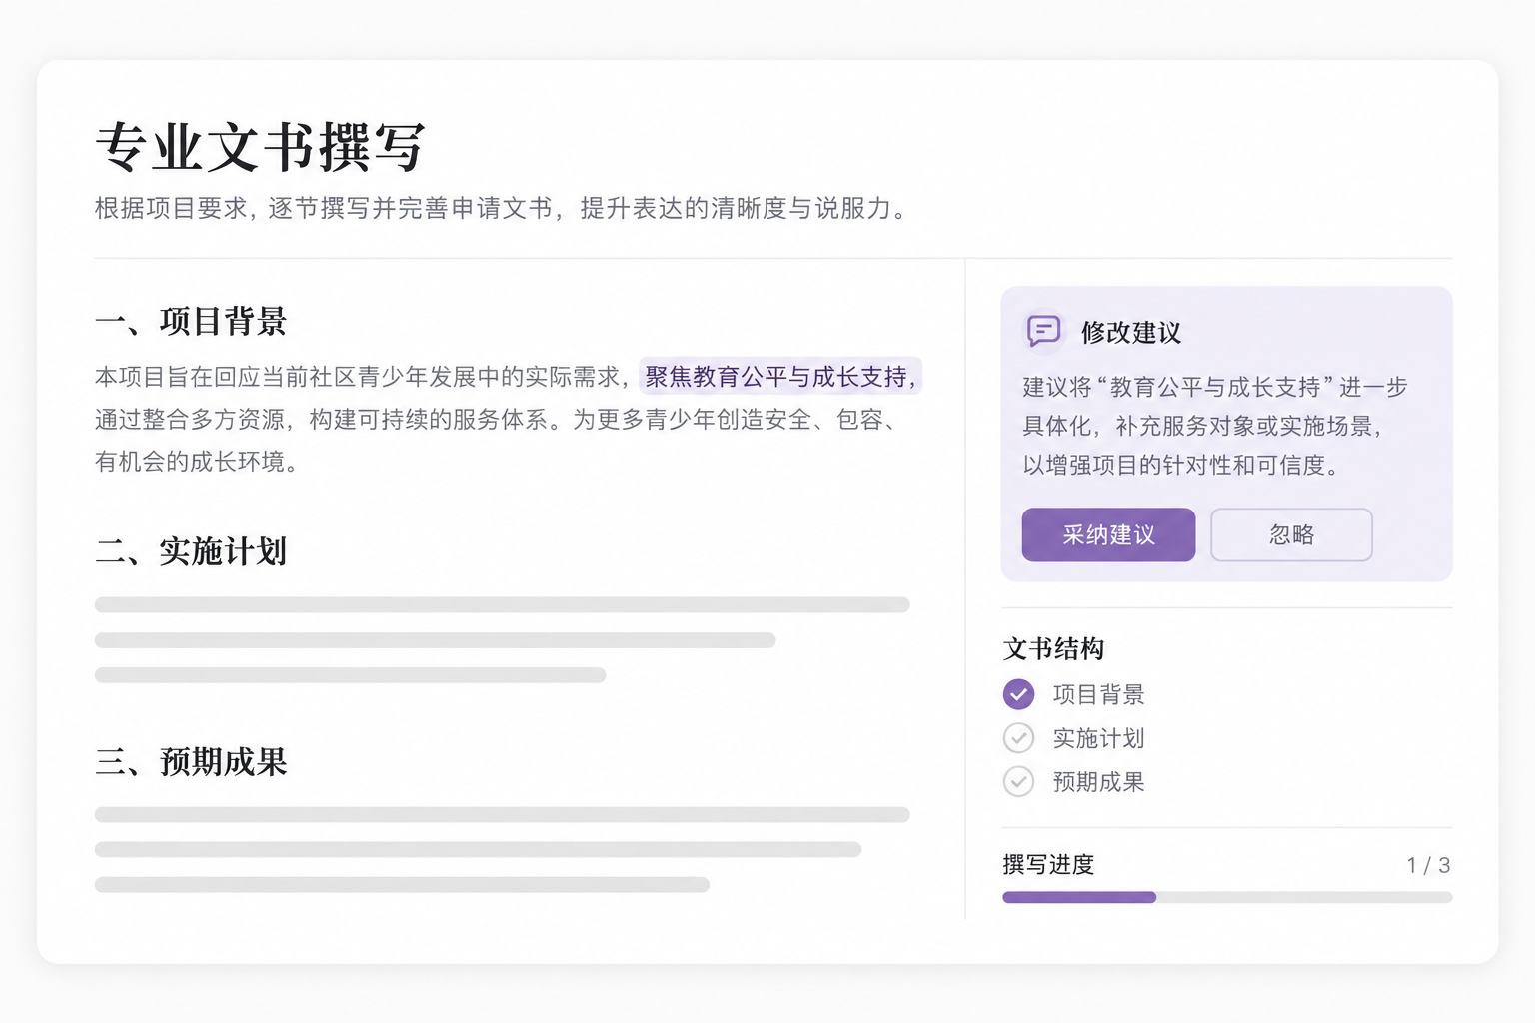The width and height of the screenshot is (1535, 1023).
Task: Click the 专业文书撰写 page title
Action: 261,147
